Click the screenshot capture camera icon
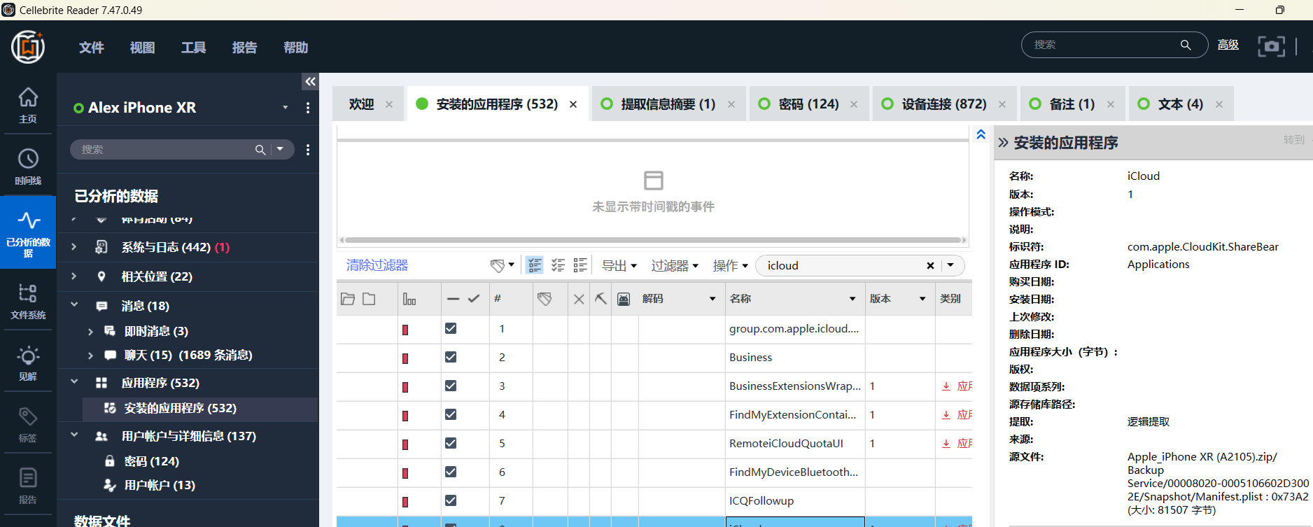The width and height of the screenshot is (1313, 527). (1271, 46)
